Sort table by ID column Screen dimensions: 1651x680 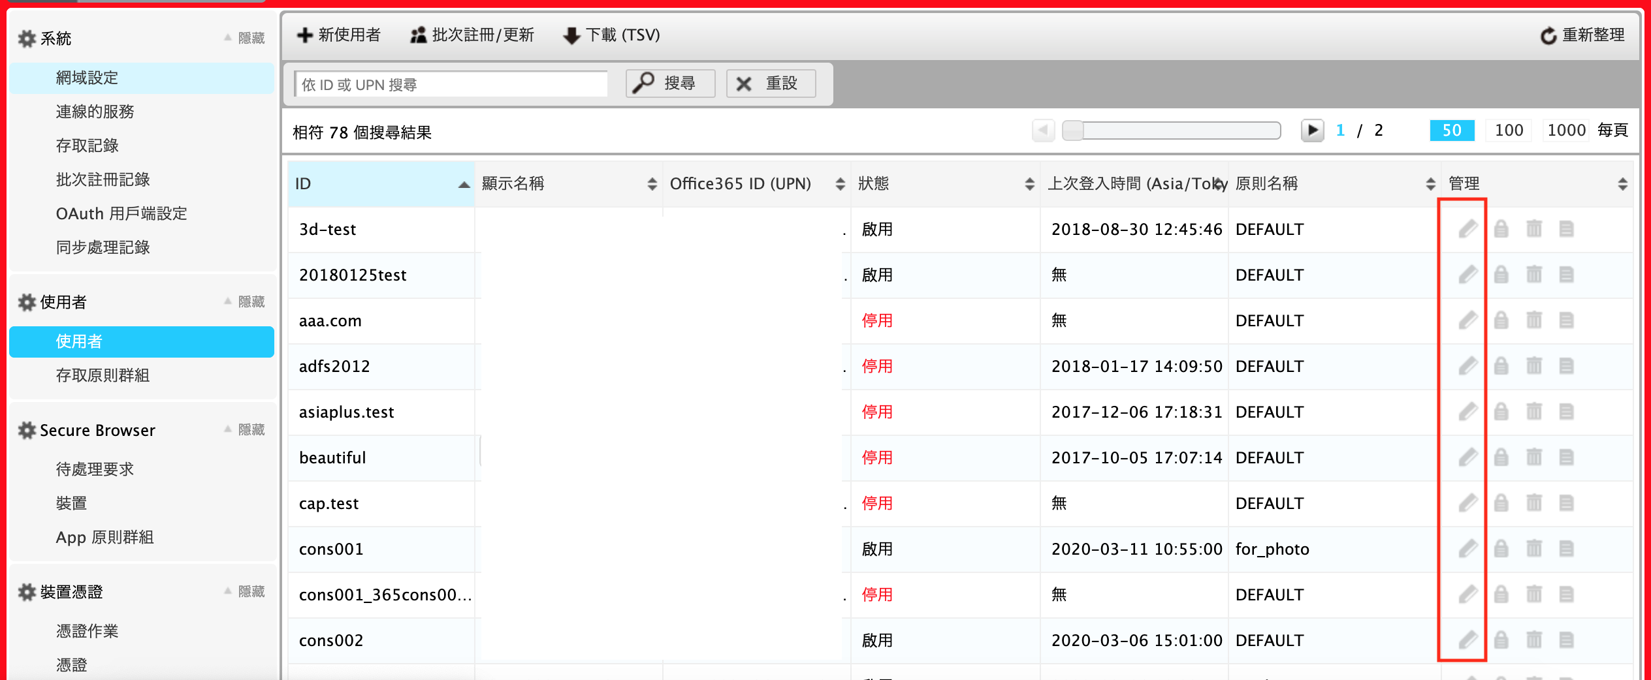(x=381, y=184)
